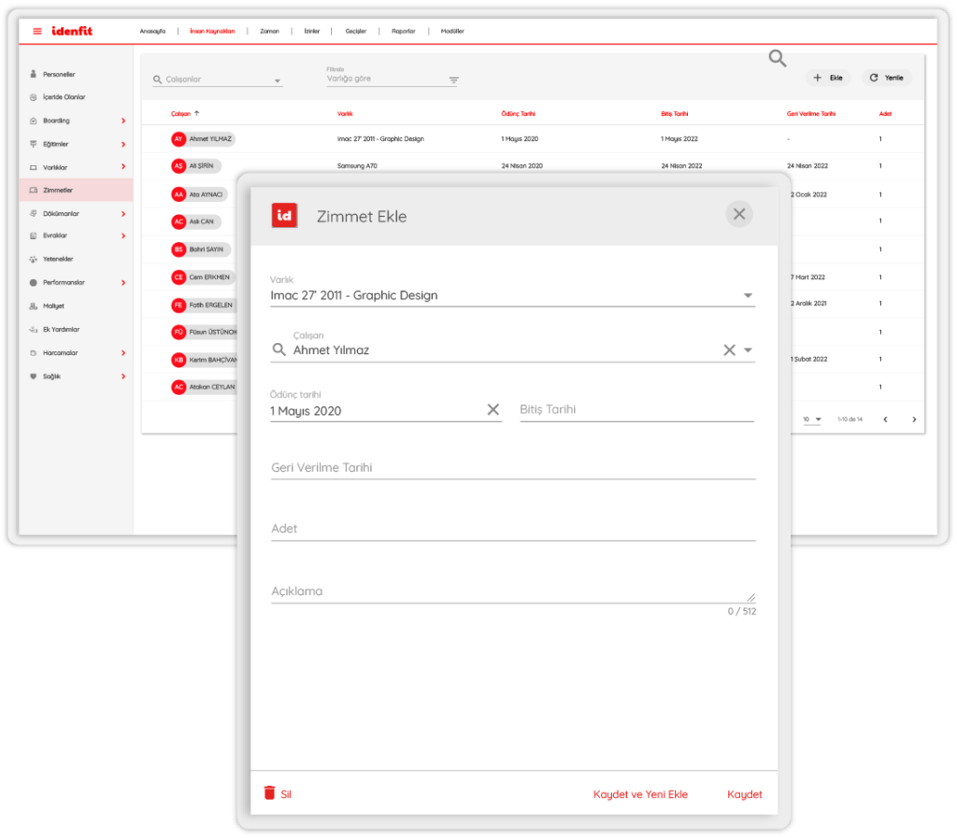Open Personeller from the sidebar

pyautogui.click(x=58, y=74)
